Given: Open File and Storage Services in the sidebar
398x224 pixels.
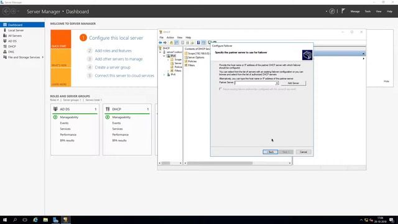Looking at the screenshot, I should [x=24, y=57].
